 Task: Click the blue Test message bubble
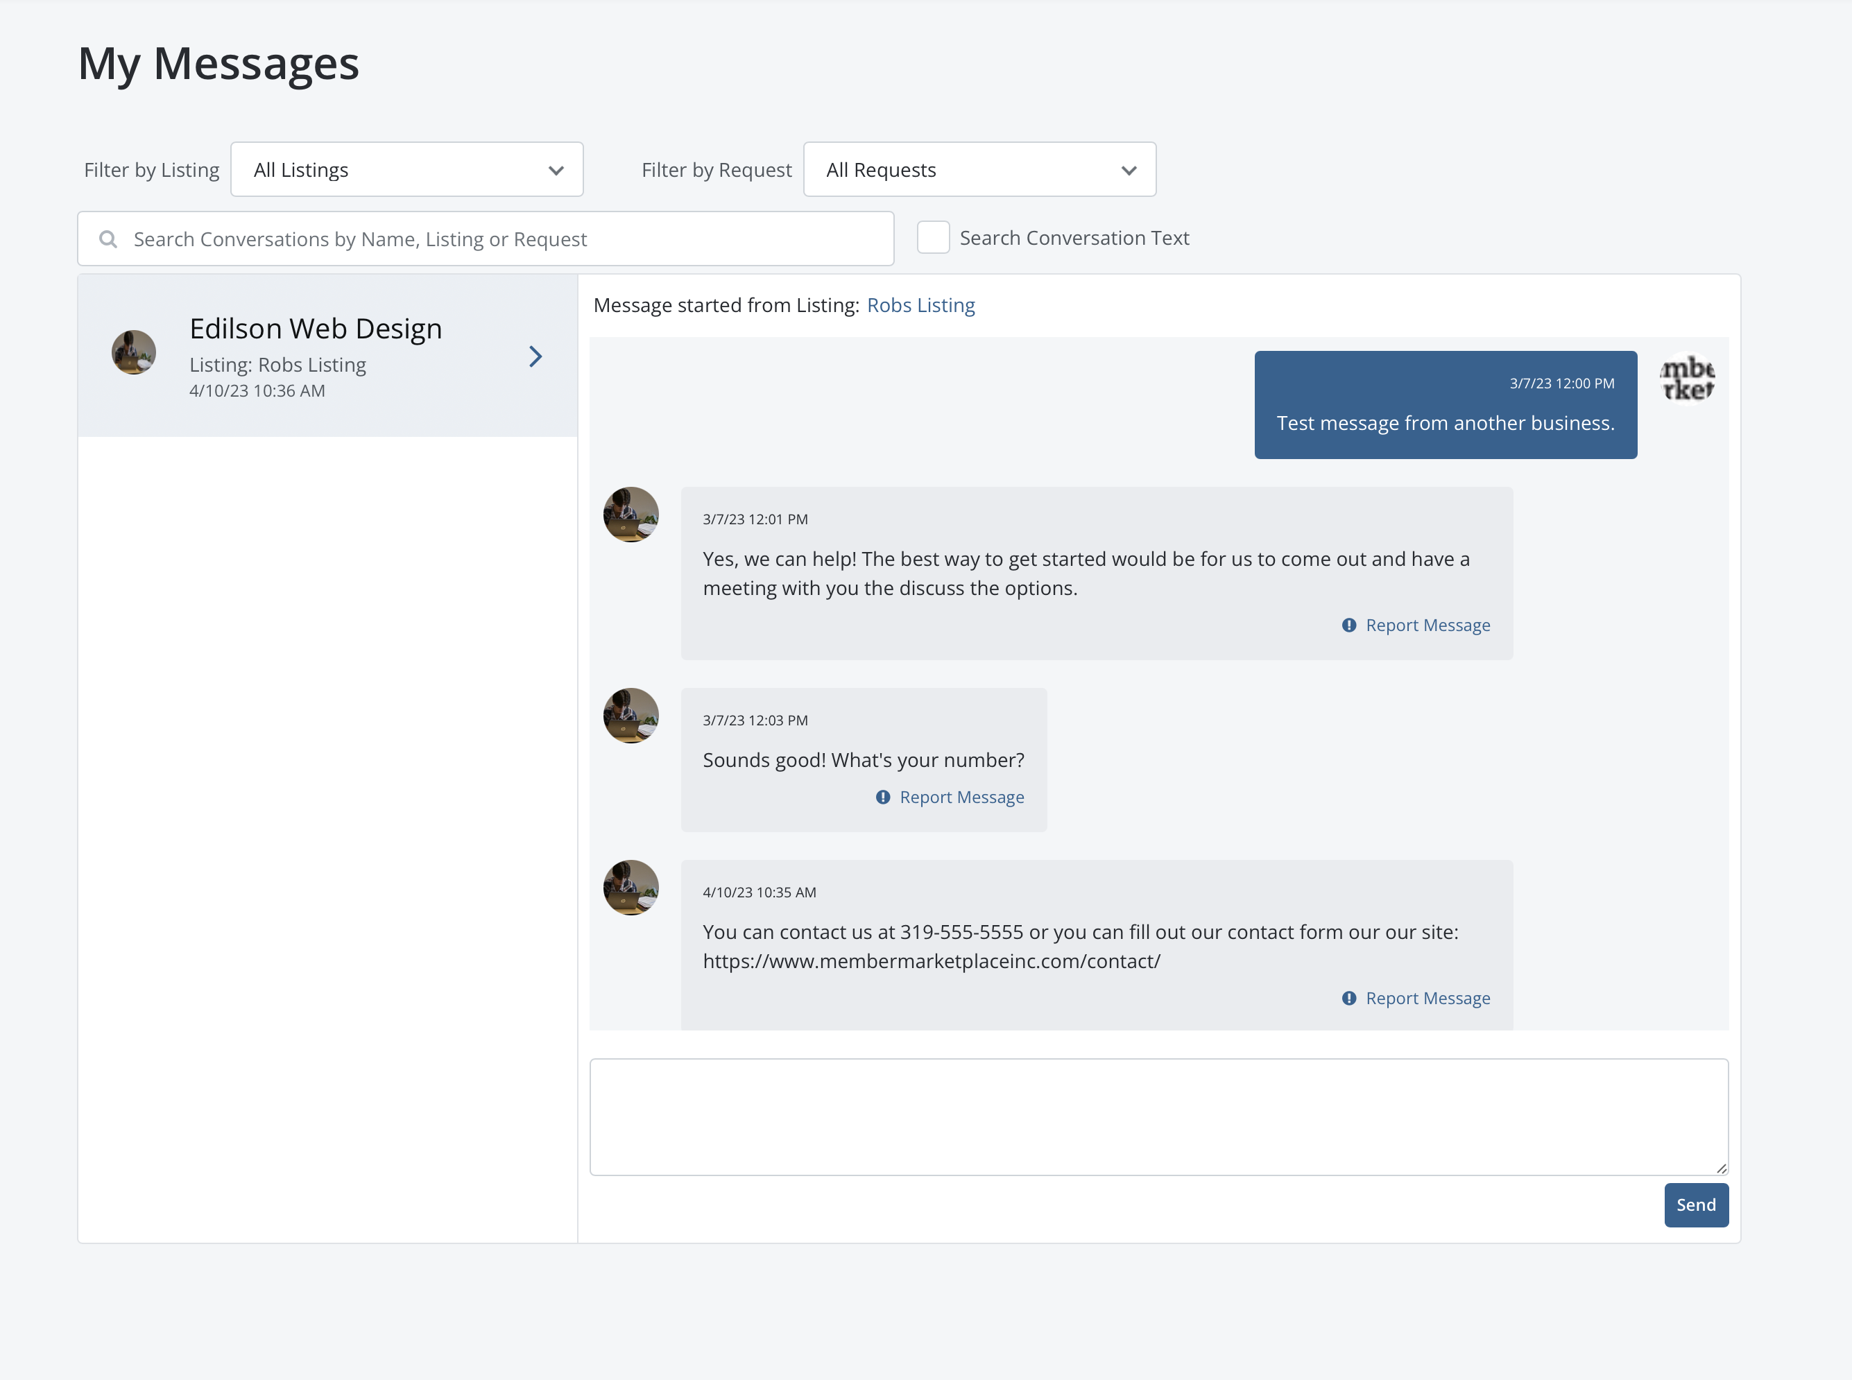tap(1445, 404)
